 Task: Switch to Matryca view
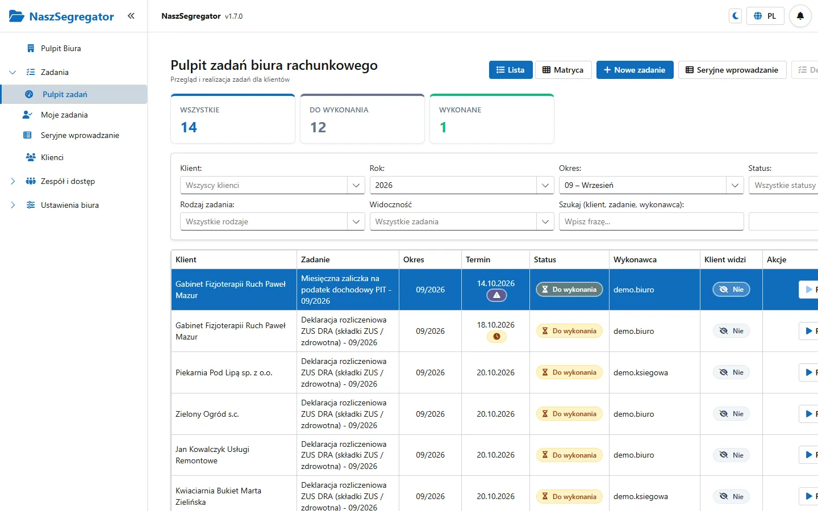pyautogui.click(x=563, y=70)
